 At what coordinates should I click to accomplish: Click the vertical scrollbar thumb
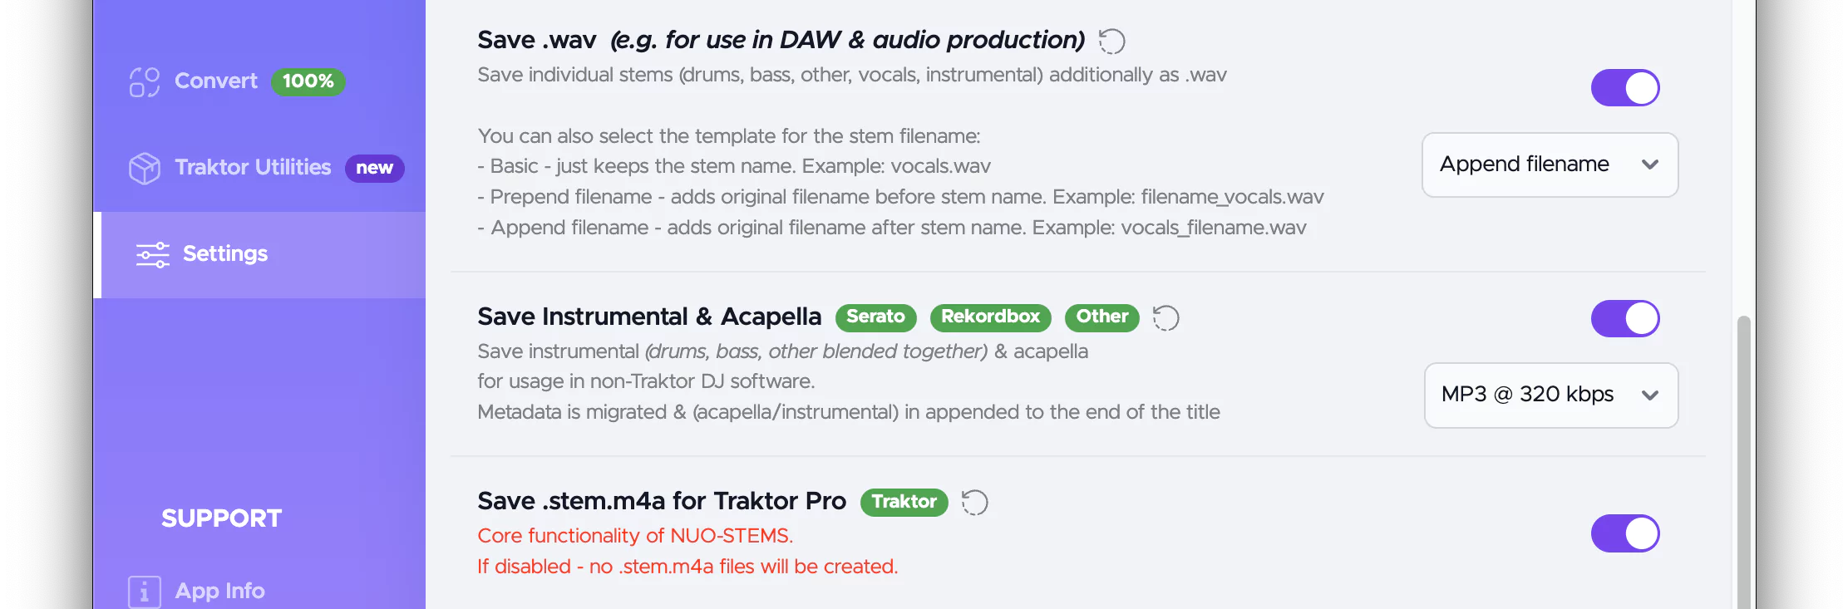tap(1743, 462)
